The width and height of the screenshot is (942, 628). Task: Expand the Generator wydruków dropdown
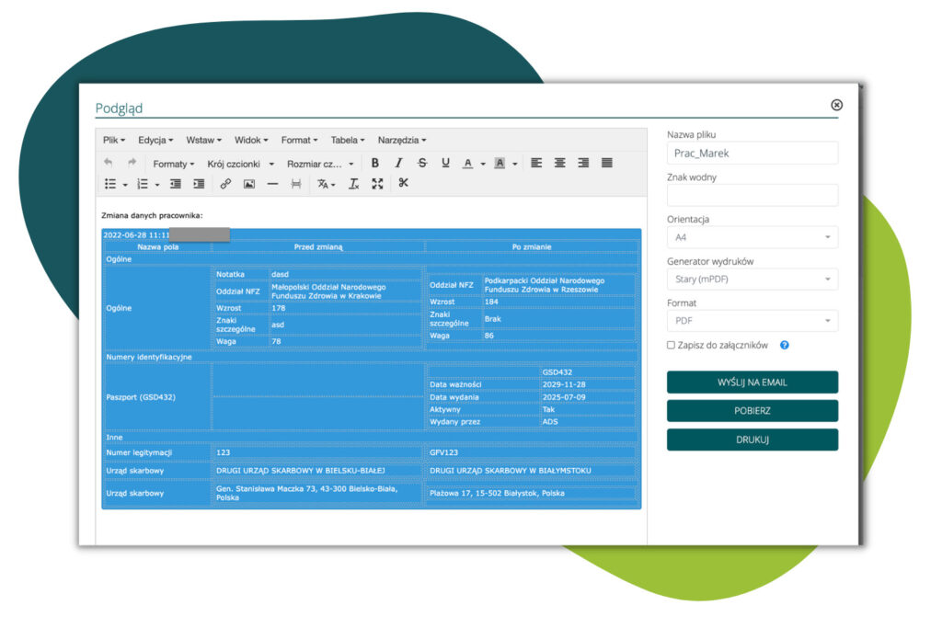[x=752, y=279]
